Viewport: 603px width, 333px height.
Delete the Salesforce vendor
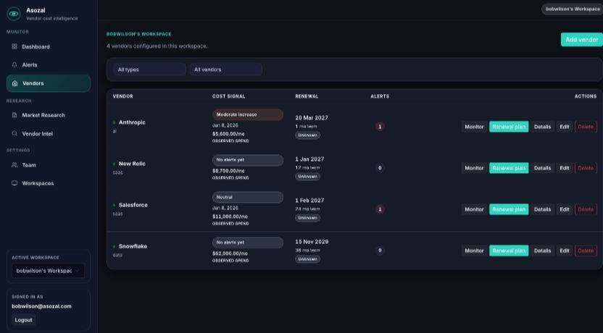coord(586,209)
